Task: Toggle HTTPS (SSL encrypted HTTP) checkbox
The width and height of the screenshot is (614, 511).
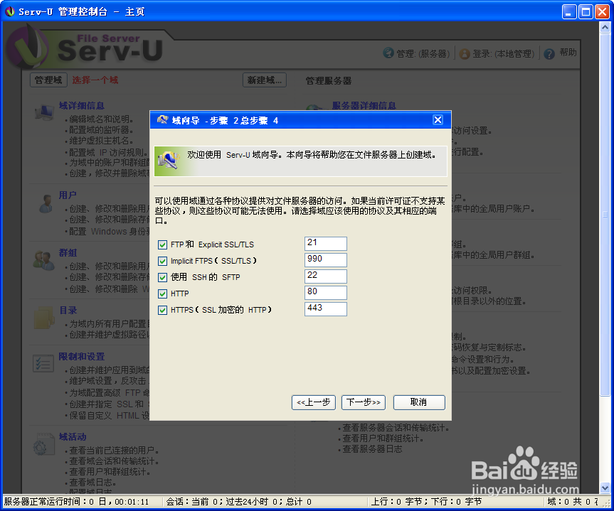Action: click(162, 311)
